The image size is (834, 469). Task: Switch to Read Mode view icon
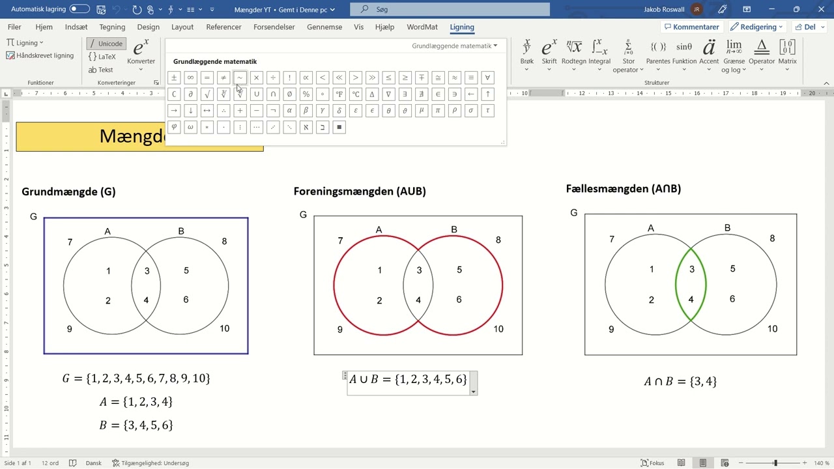pyautogui.click(x=681, y=463)
